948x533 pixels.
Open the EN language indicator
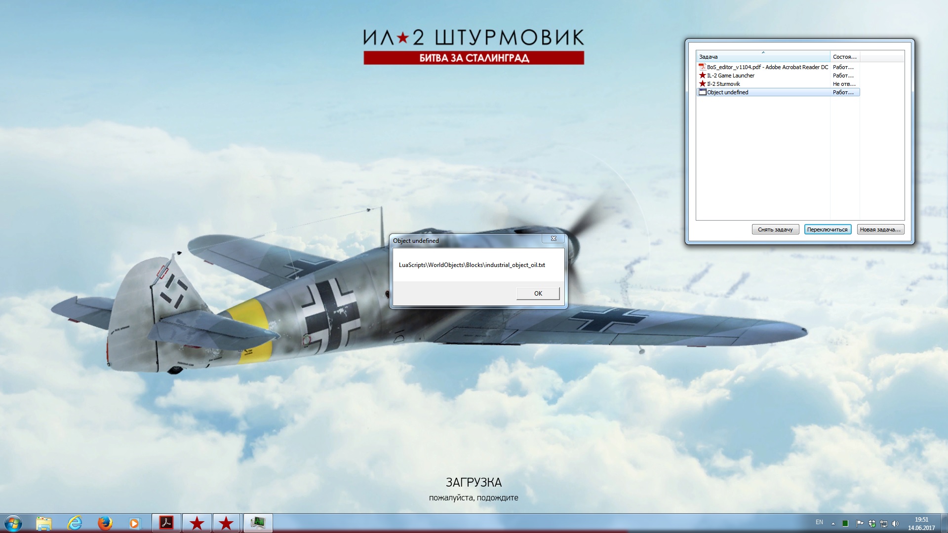pos(819,522)
